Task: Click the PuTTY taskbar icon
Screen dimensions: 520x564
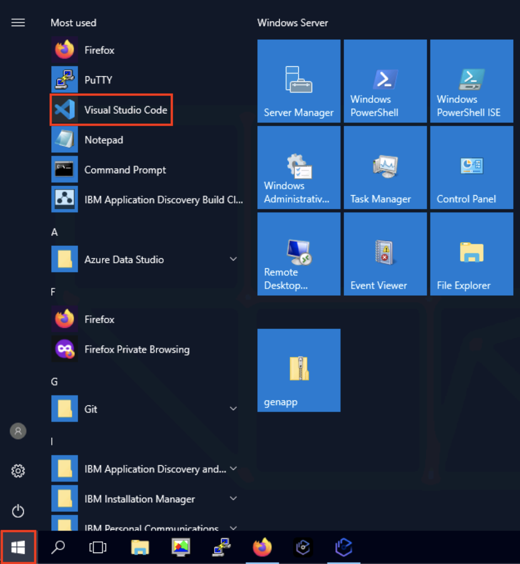Action: tap(222, 547)
